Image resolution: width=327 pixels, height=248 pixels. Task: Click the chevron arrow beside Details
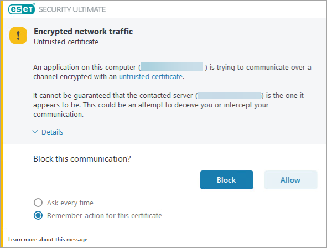click(x=35, y=132)
